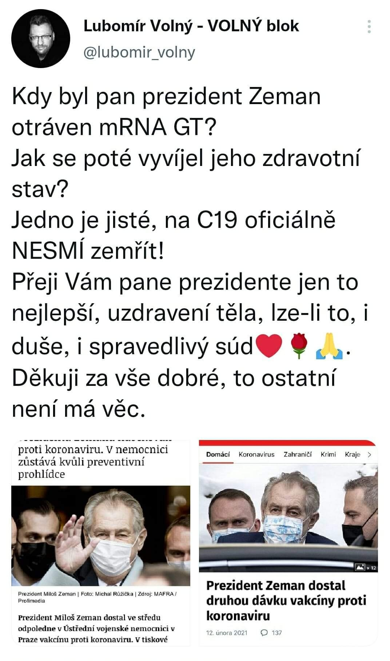
Task: Open the Zahraničí section tab
Action: [x=298, y=455]
